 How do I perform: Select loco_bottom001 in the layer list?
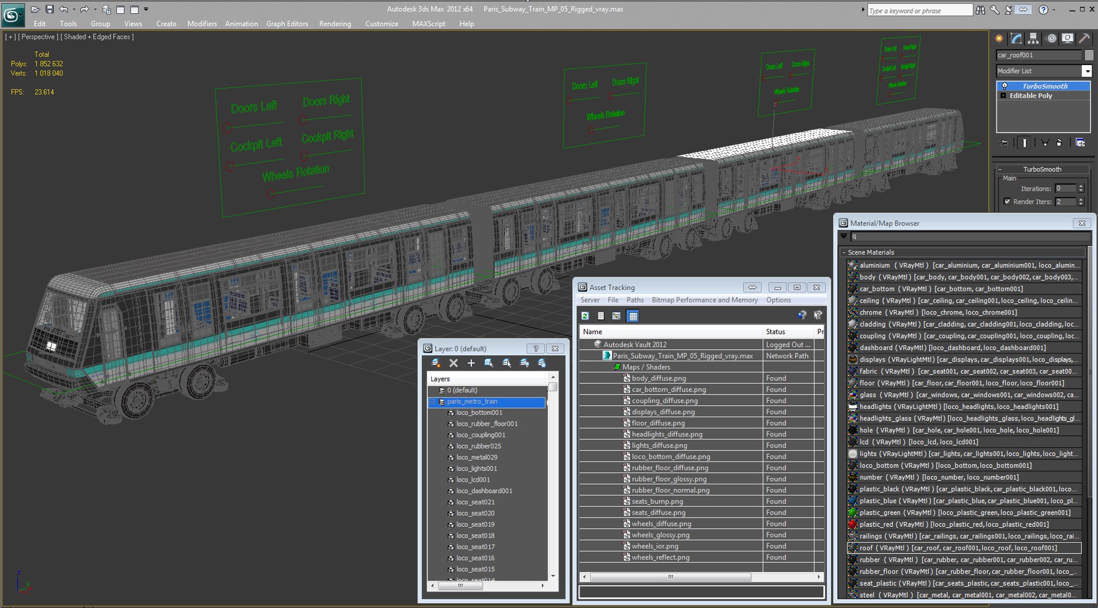(x=479, y=412)
